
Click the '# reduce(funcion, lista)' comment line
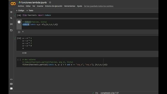pos(34,22)
